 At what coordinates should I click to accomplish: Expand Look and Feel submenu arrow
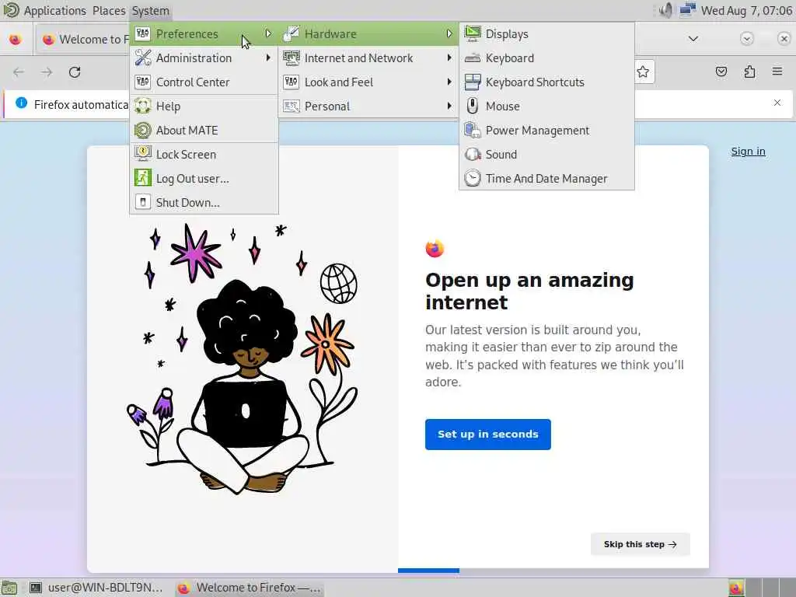pyautogui.click(x=449, y=82)
